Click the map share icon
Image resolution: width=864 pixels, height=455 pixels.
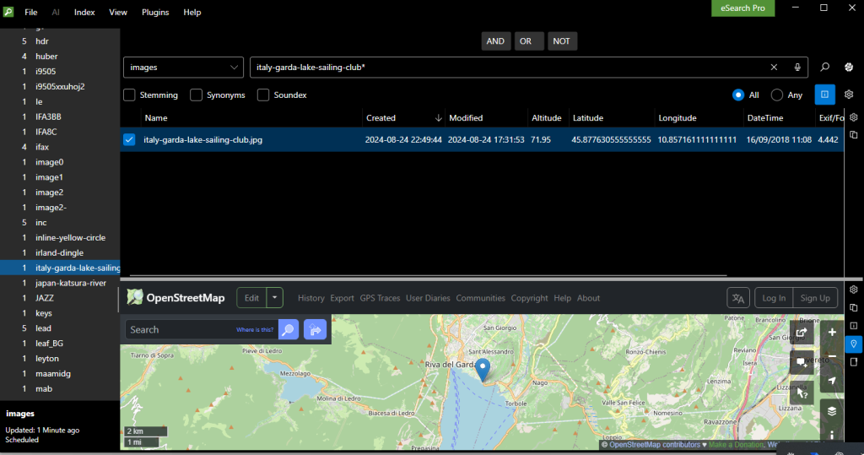click(x=800, y=333)
